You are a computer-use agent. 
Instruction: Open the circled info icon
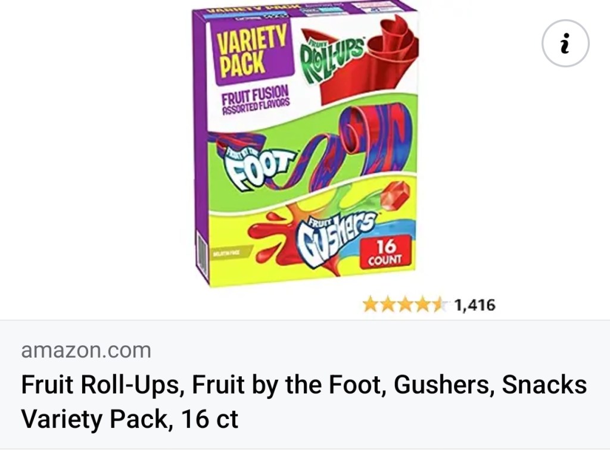(x=565, y=43)
